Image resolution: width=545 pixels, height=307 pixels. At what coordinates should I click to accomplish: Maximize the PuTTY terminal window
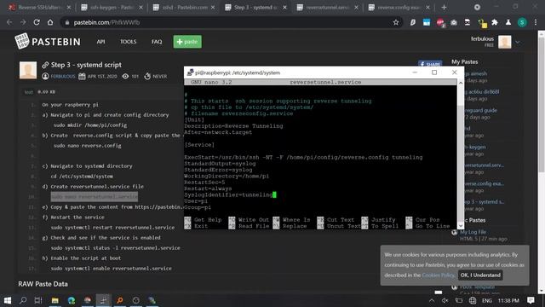(434, 72)
